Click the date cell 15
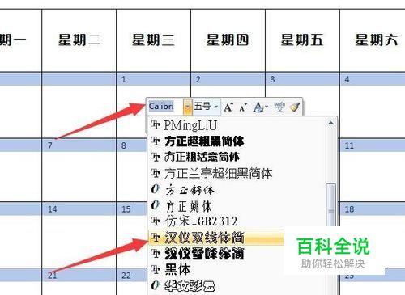Screen dimensions: 405x295 pos(132,209)
